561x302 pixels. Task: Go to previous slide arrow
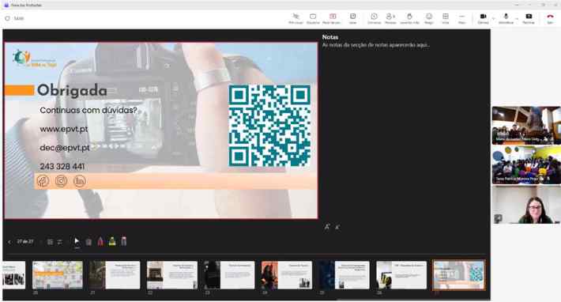[9, 242]
